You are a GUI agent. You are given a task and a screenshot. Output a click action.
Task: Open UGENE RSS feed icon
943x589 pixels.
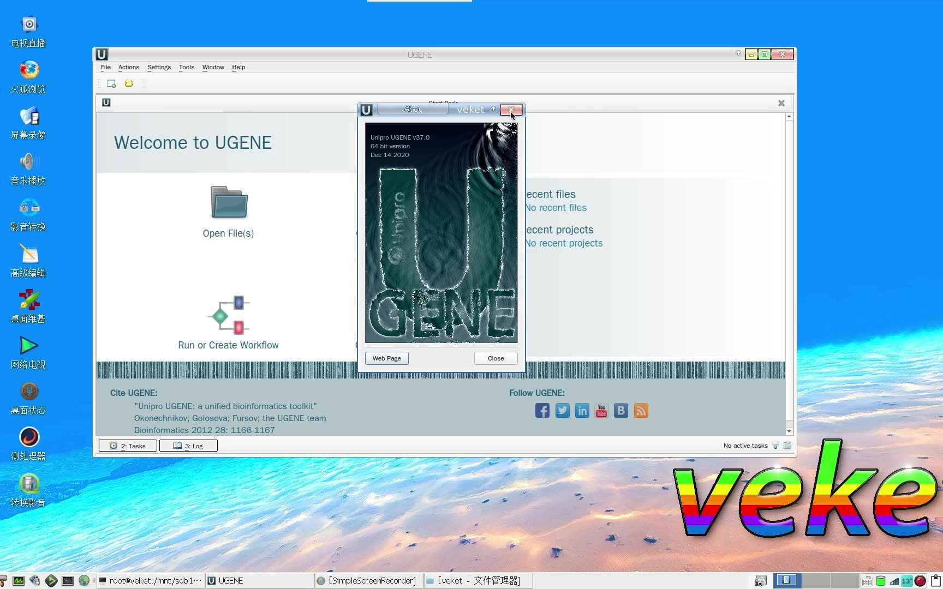tap(641, 411)
